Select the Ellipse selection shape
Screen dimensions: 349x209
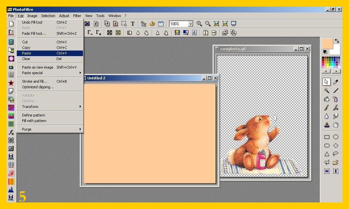coord(336,137)
